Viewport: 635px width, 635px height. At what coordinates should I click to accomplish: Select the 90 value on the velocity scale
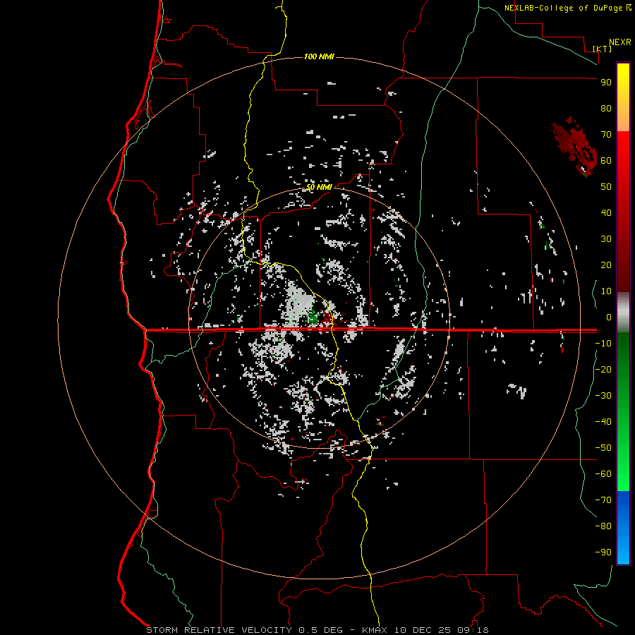click(x=606, y=83)
